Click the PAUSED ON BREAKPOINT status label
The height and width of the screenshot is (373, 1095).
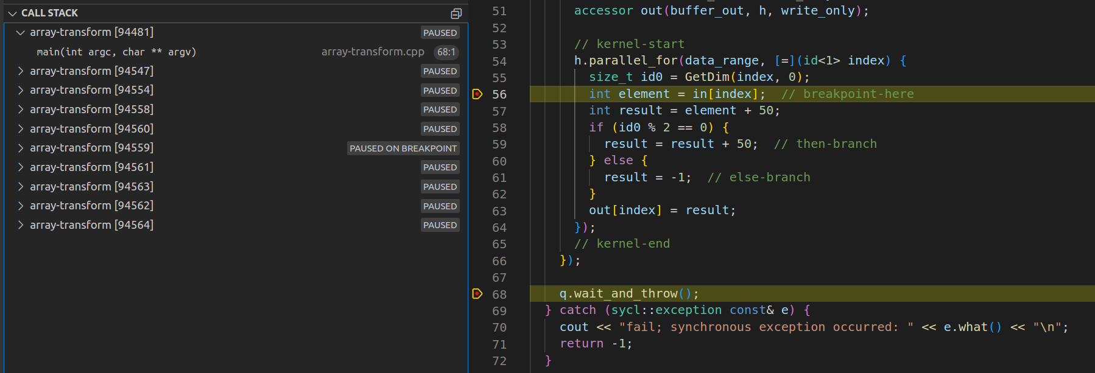click(x=403, y=148)
